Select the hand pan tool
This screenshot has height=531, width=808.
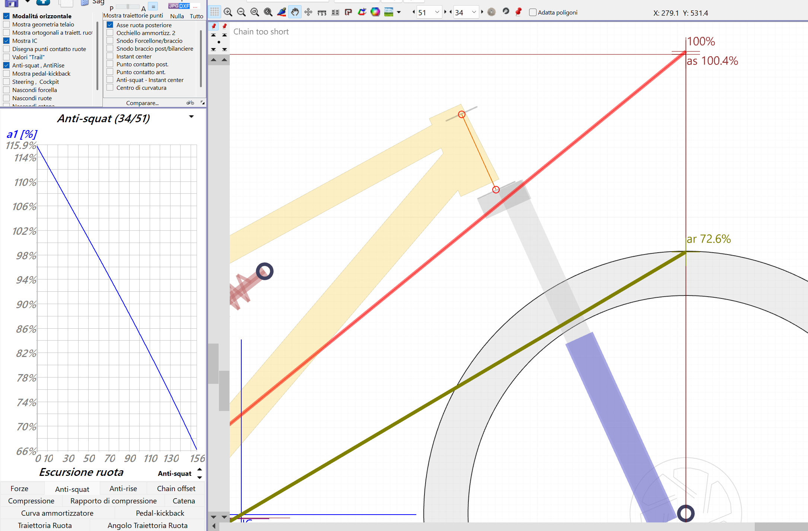tap(295, 12)
